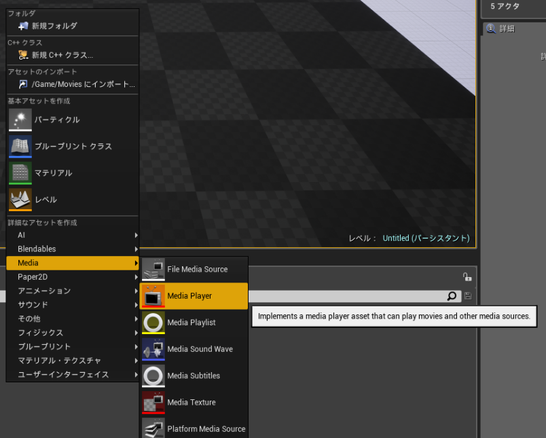Select the Media menu entry

point(73,263)
